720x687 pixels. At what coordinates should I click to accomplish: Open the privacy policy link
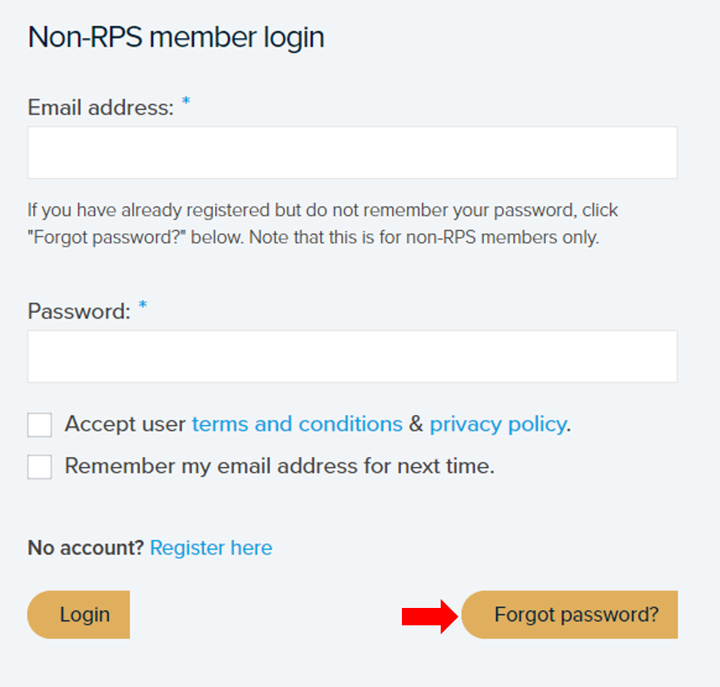pyautogui.click(x=498, y=425)
